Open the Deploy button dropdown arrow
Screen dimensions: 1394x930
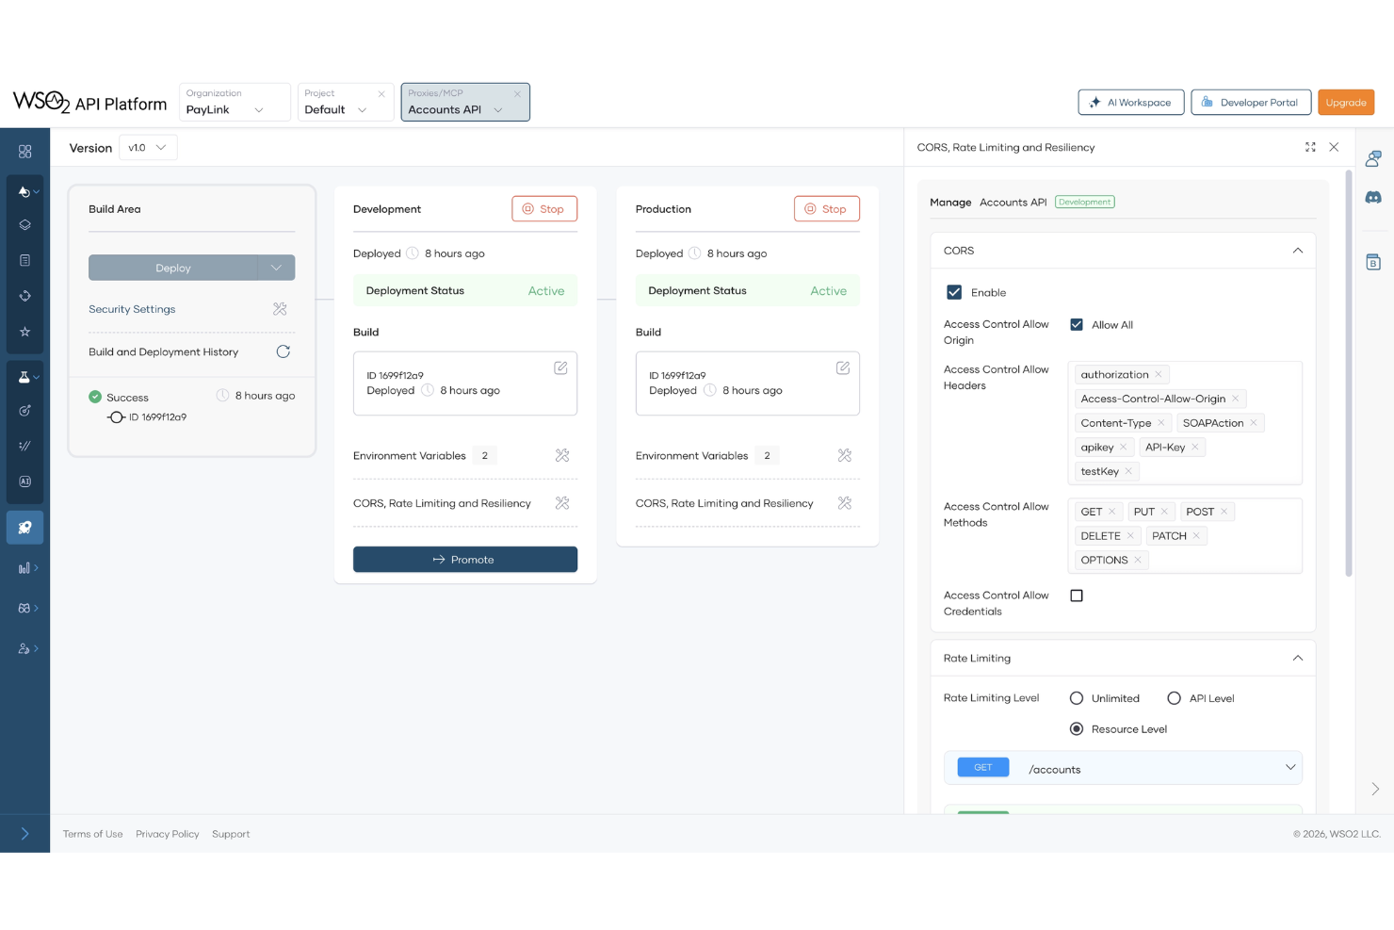click(276, 268)
